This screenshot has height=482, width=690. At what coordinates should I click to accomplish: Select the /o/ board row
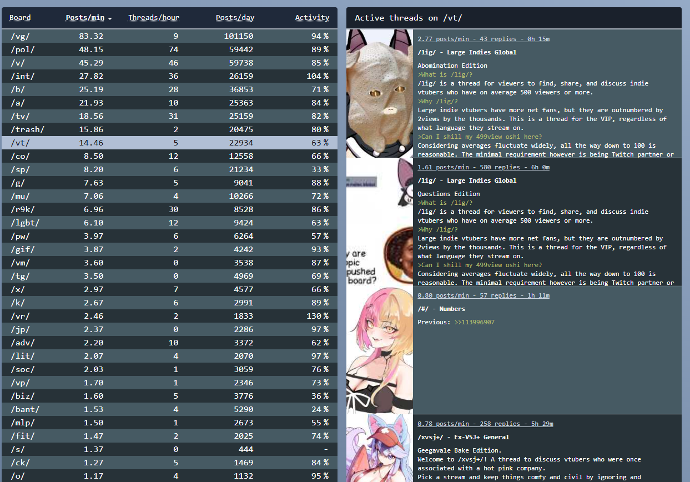pos(169,476)
